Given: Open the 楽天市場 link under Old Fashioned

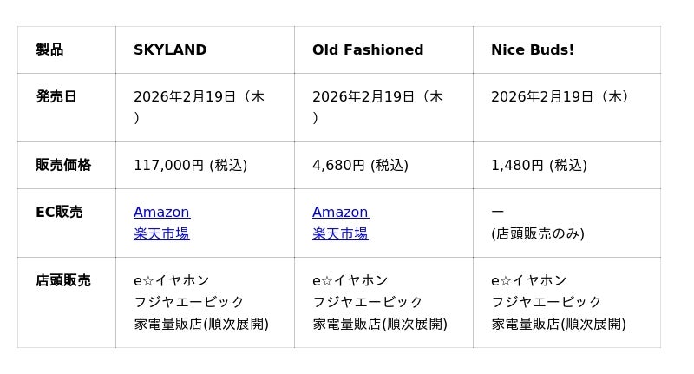Looking at the screenshot, I should [x=340, y=234].
